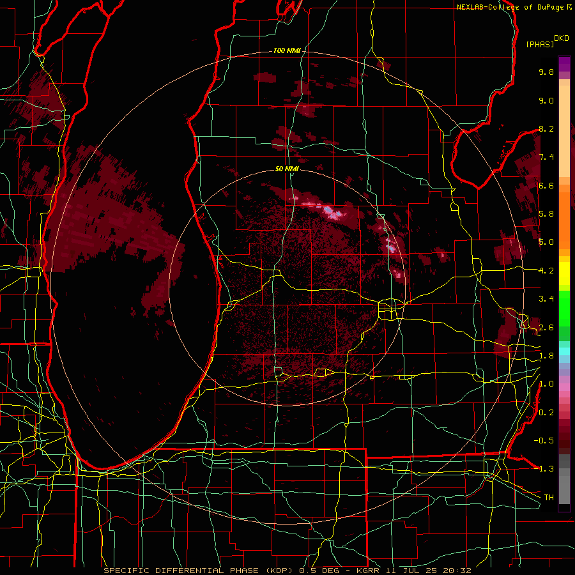Image resolution: width=575 pixels, height=575 pixels.
Task: Click the 50 NMI range ring label
Action: (x=287, y=169)
